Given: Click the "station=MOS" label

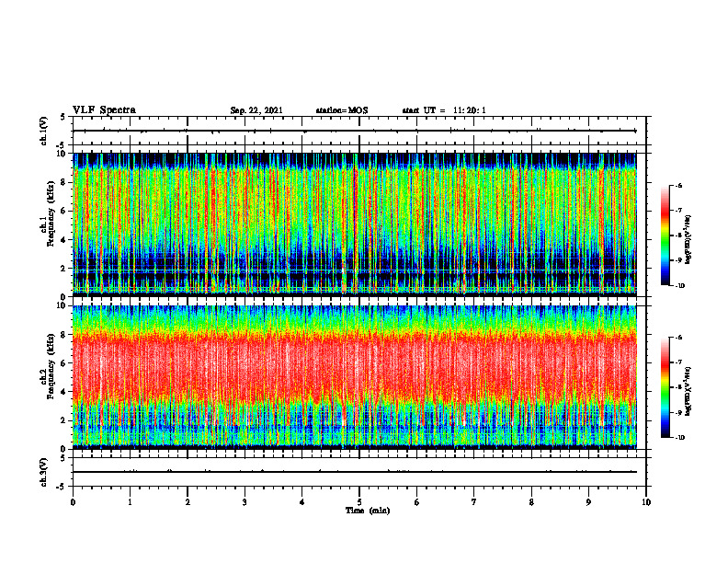Looking at the screenshot, I should tap(342, 110).
